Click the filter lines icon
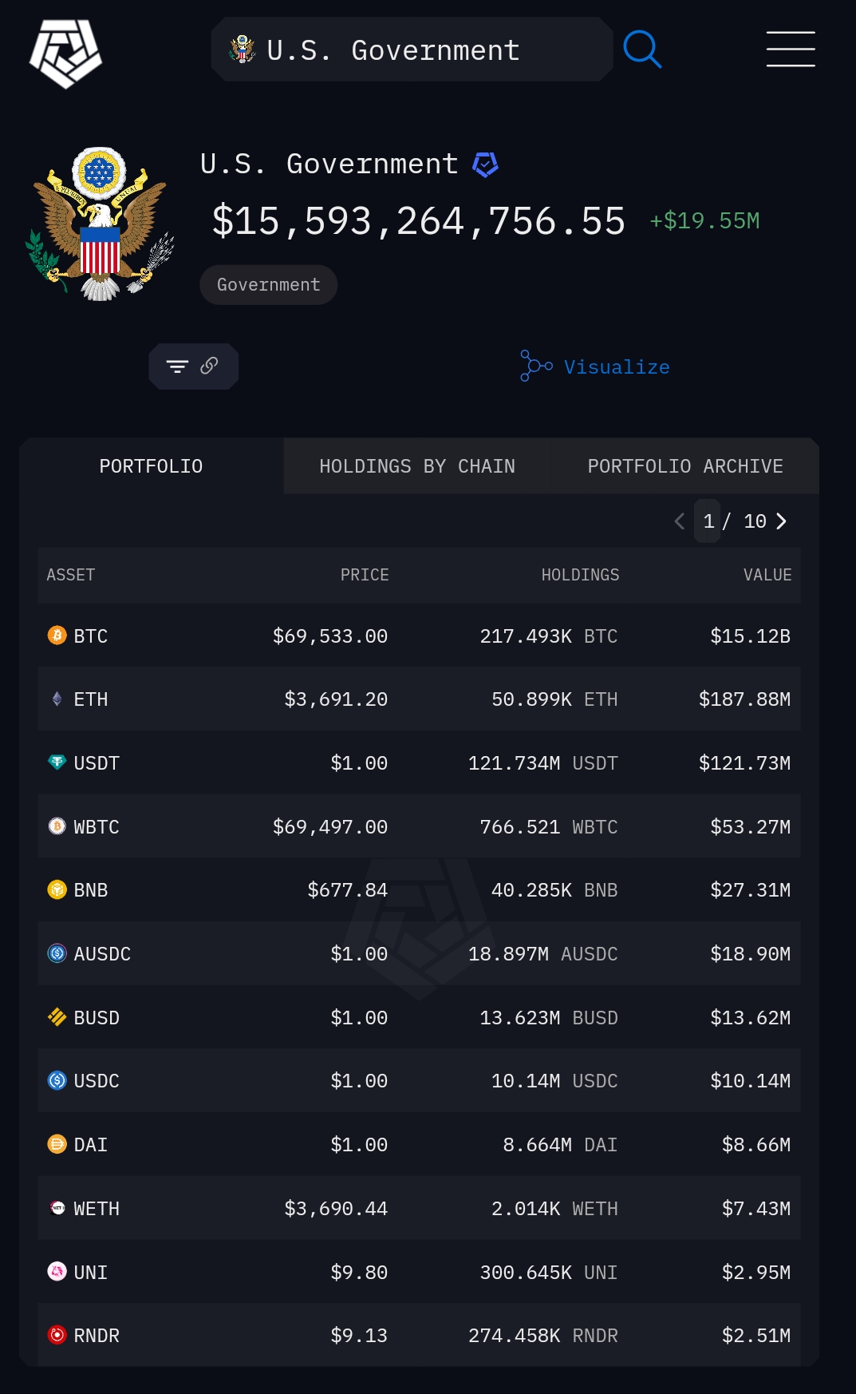 [177, 366]
